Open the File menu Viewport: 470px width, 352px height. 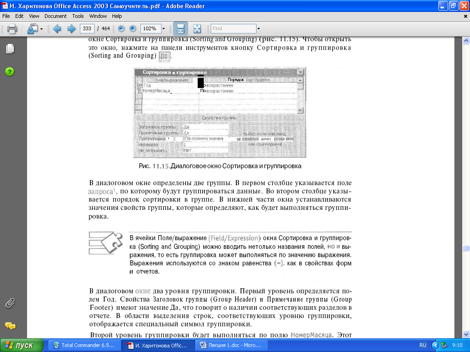tap(6, 16)
